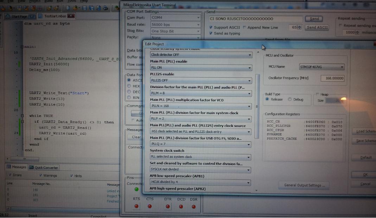Image resolution: width=376 pixels, height=218 pixels.
Task: Open the HSI clock entry source dropdown
Action: 200,132
